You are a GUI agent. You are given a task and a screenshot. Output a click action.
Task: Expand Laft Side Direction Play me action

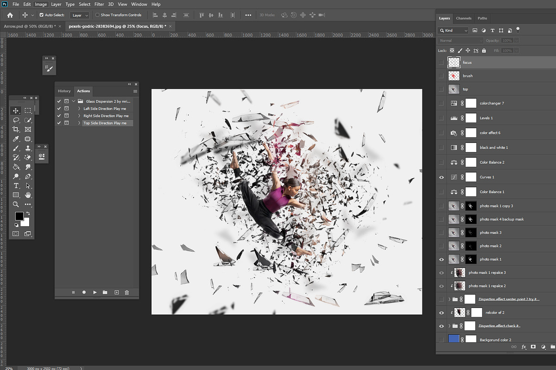79,108
